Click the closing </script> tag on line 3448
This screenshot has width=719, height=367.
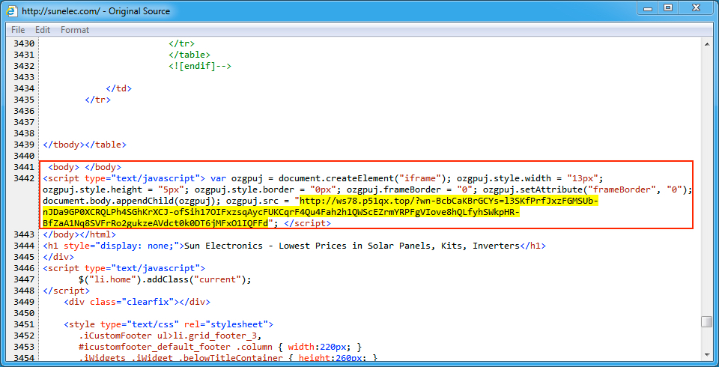(x=67, y=291)
